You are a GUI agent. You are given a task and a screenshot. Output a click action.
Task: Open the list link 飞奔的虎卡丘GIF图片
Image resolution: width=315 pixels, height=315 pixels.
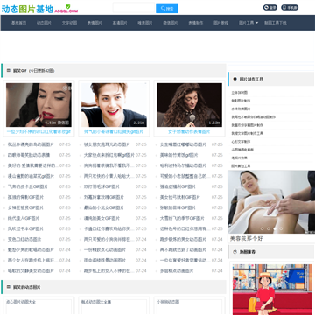[28, 186]
